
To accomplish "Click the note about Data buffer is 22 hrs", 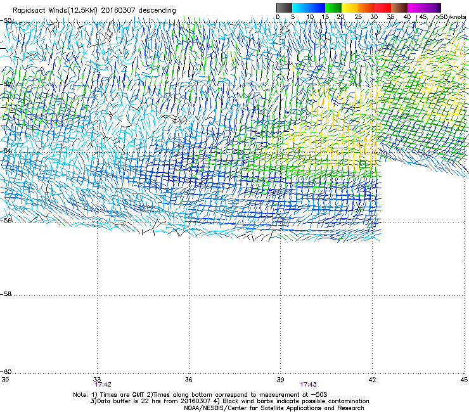I will (229, 401).
